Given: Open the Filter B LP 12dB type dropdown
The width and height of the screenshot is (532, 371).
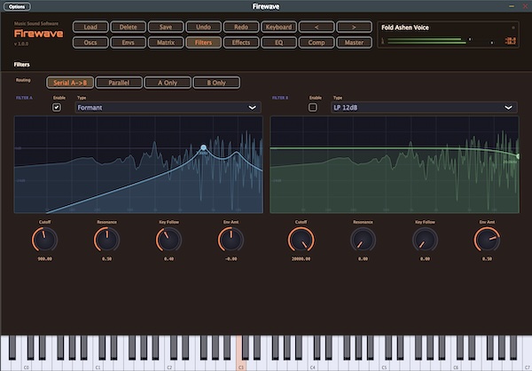Looking at the screenshot, I should click(424, 107).
